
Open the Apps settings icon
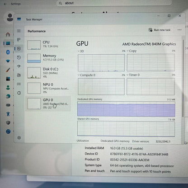point(8,79)
